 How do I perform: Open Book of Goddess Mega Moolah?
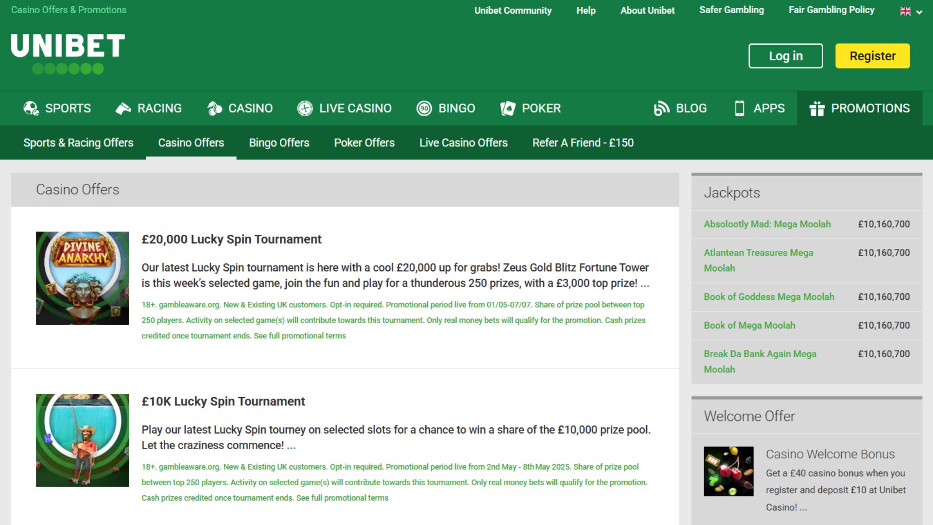[769, 297]
